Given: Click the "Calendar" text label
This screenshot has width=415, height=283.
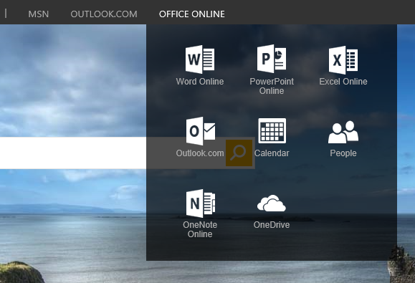Looking at the screenshot, I should (272, 153).
